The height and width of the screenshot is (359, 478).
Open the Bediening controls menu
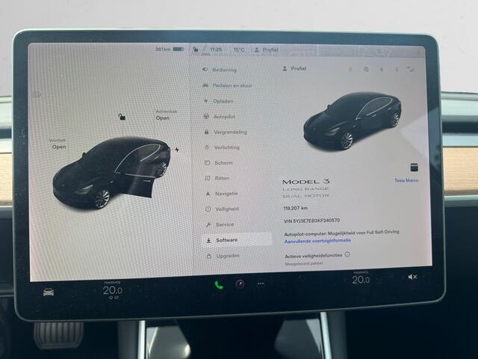[220, 70]
